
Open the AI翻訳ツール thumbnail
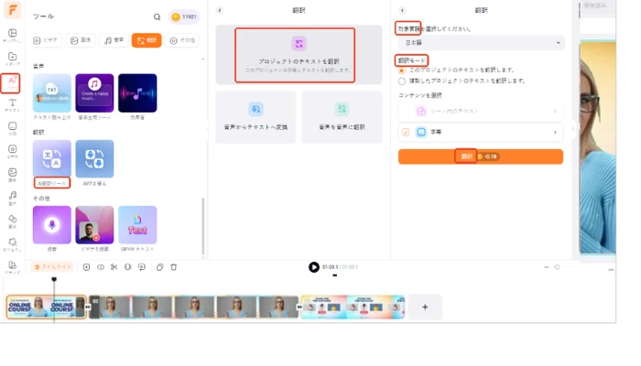[x=52, y=159]
